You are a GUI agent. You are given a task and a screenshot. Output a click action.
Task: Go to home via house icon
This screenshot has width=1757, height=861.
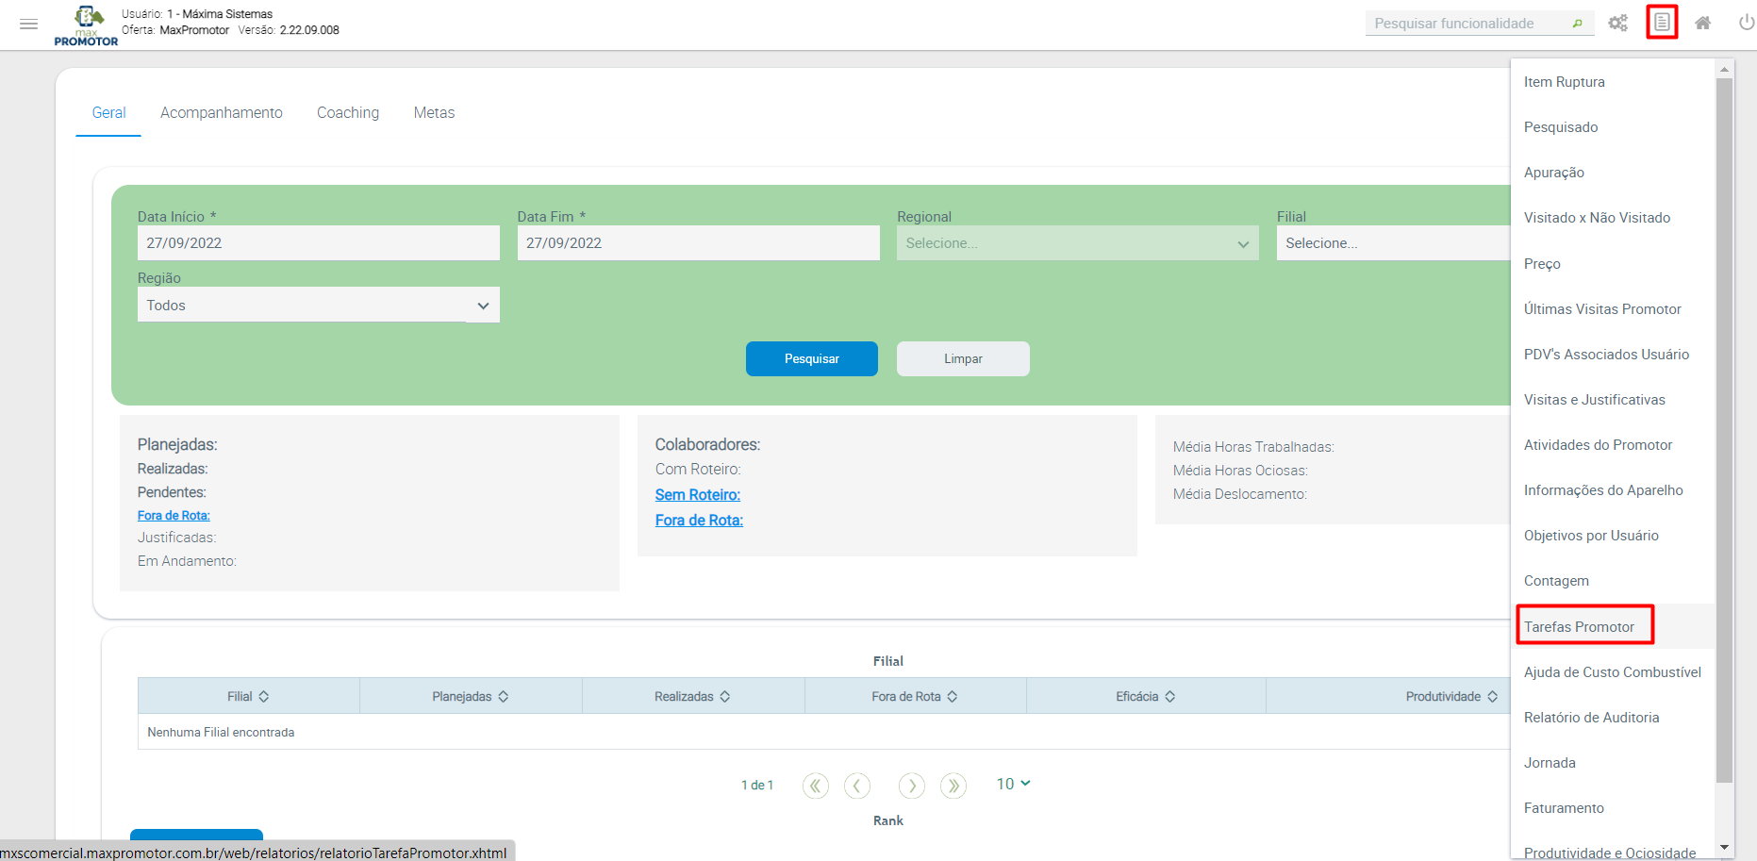[x=1702, y=24]
